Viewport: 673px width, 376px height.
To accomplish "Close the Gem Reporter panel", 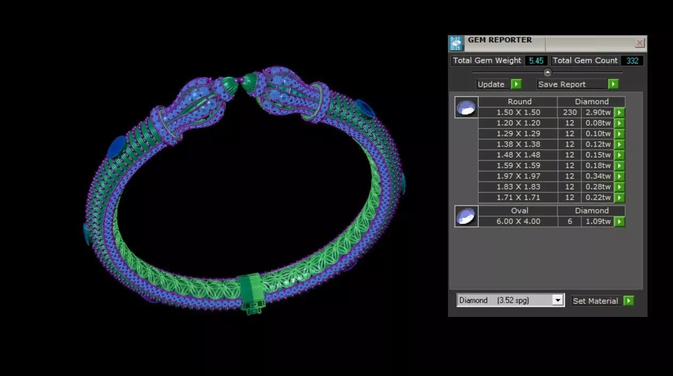I will [x=640, y=43].
